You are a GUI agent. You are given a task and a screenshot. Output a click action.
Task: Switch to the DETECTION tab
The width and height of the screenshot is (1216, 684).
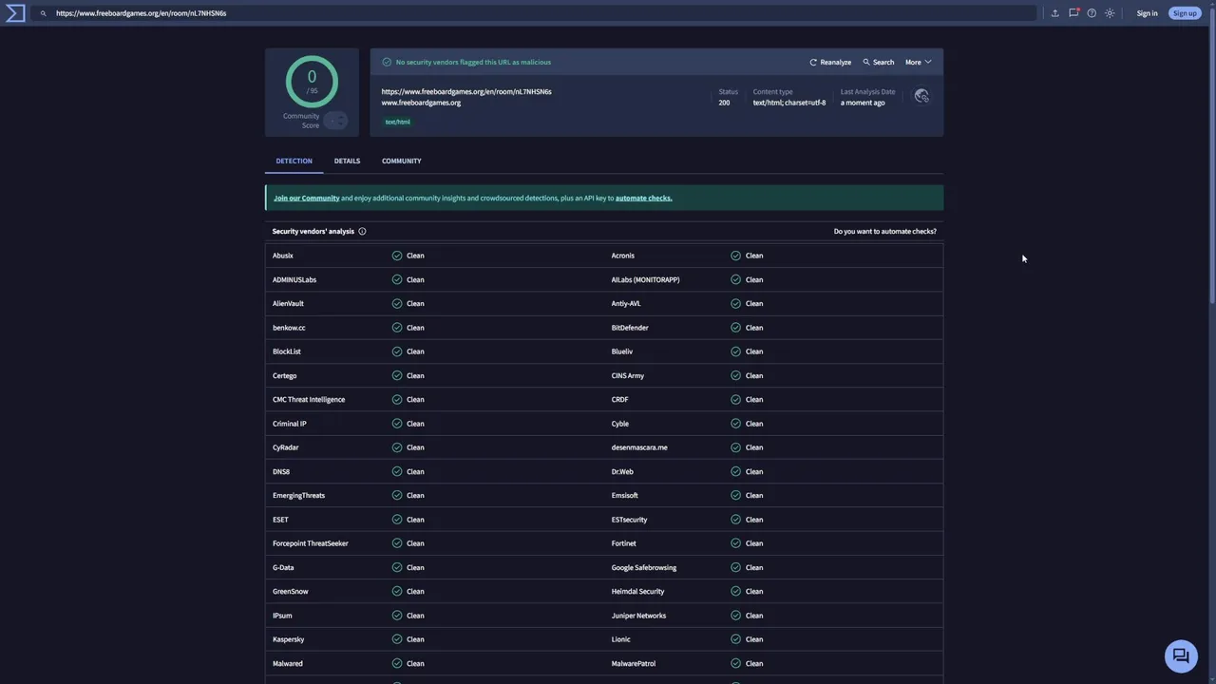294,161
